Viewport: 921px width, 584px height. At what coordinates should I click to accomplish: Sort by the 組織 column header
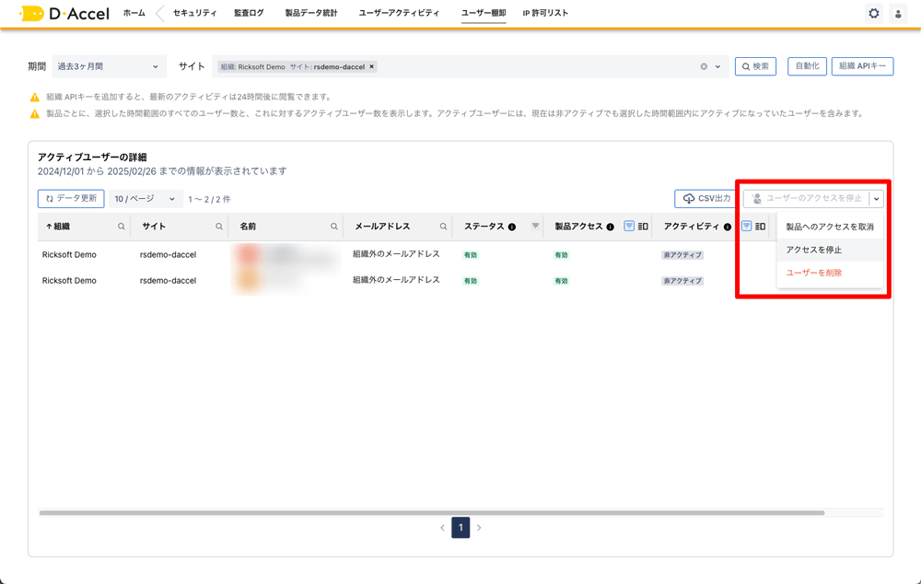pos(57,227)
